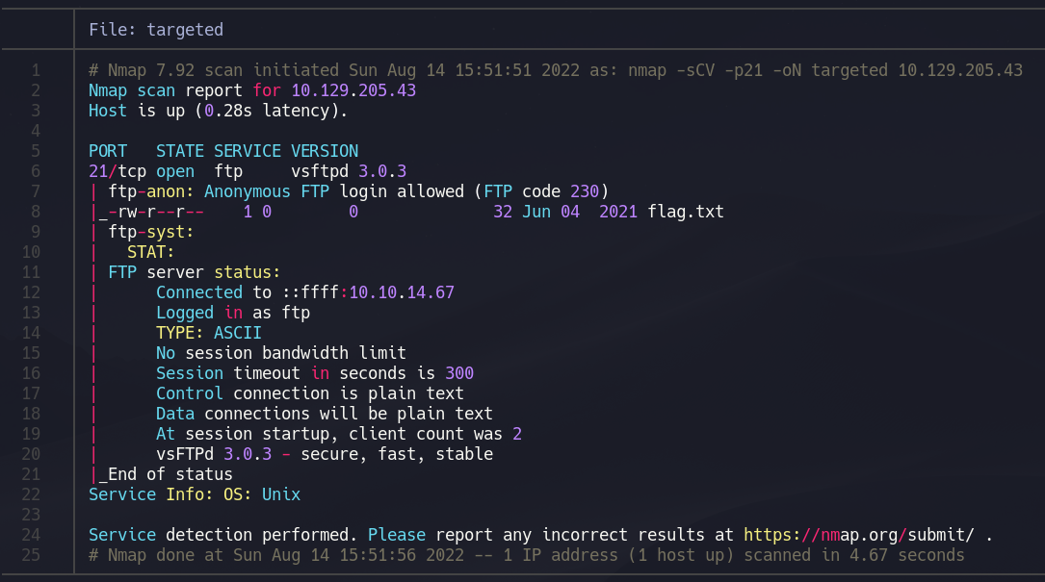This screenshot has width=1045, height=582.
Task: Click line number 25 in the gutter
Action: point(31,555)
